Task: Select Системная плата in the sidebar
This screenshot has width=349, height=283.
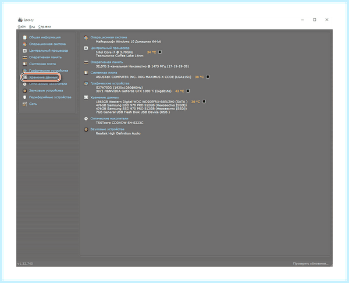Action: click(x=42, y=64)
